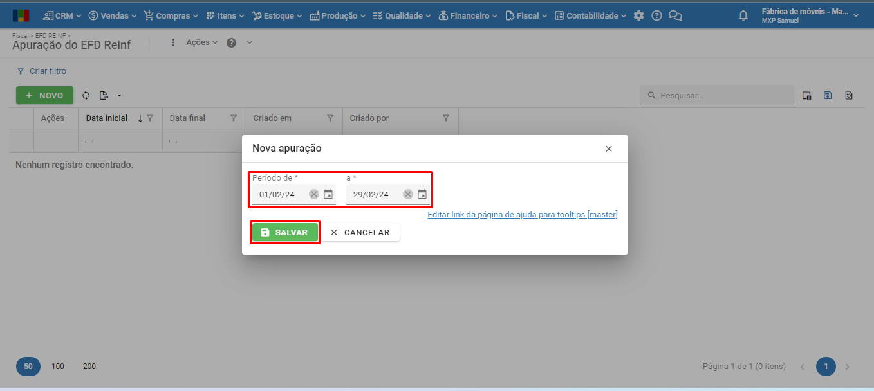
Task: Click the Pesquisar search field
Action: pos(717,95)
